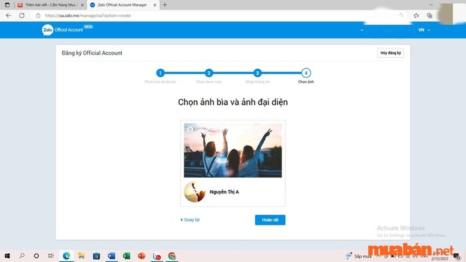Screen dimensions: 466x262
Task: Close the Zalo Official Account Manager tab
Action: click(x=154, y=5)
